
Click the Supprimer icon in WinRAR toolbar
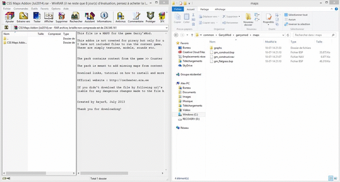tap(62, 16)
